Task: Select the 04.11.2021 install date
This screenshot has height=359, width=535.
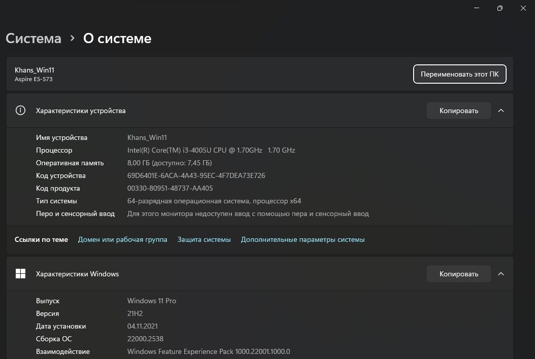Action: click(142, 326)
